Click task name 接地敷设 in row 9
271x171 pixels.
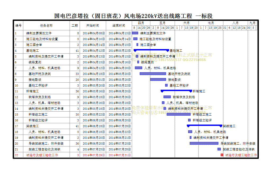[35, 80]
